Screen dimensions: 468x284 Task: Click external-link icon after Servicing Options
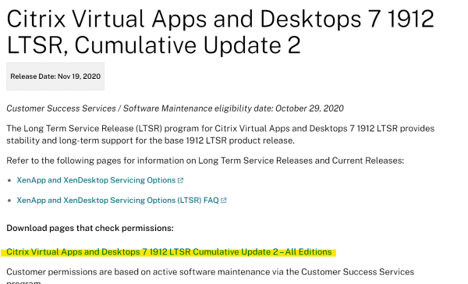[x=180, y=180]
